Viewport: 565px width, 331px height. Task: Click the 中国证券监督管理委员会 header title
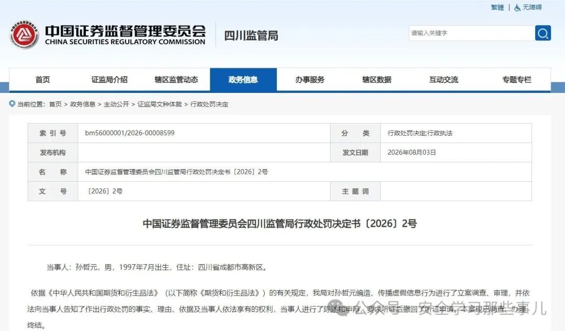[126, 31]
